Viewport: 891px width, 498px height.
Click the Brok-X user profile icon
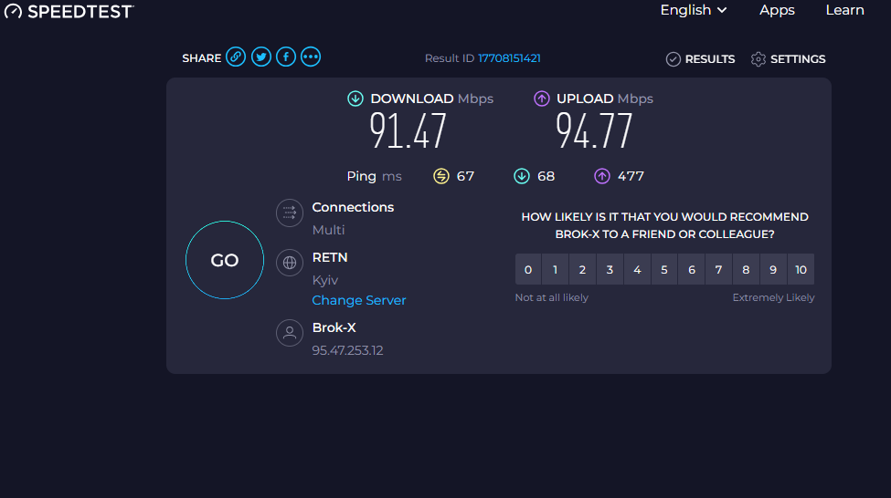pos(290,334)
